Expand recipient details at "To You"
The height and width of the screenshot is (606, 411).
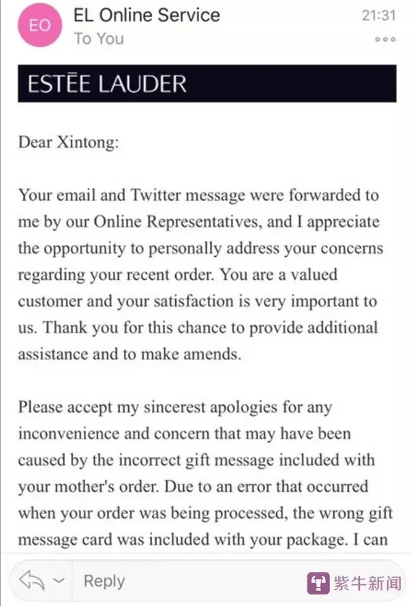tap(100, 39)
